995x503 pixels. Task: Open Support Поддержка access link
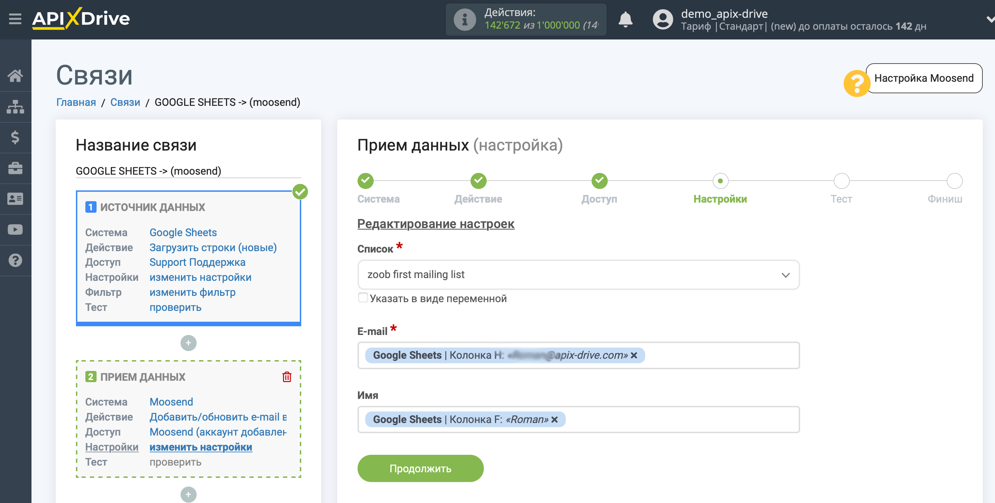[x=197, y=262]
